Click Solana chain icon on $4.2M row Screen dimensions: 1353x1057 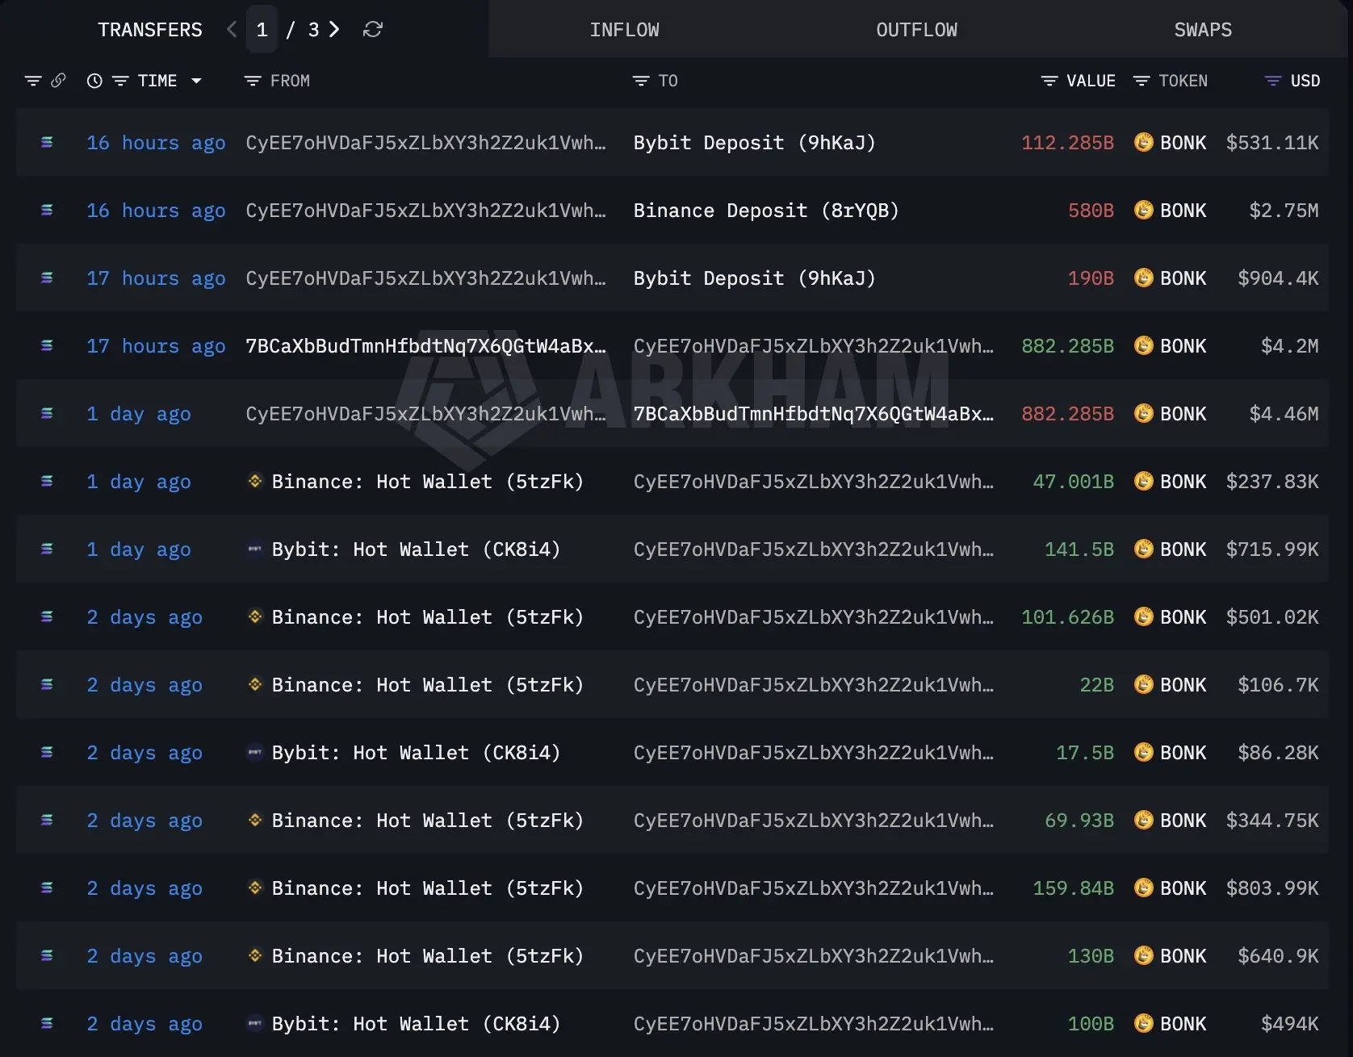[47, 345]
